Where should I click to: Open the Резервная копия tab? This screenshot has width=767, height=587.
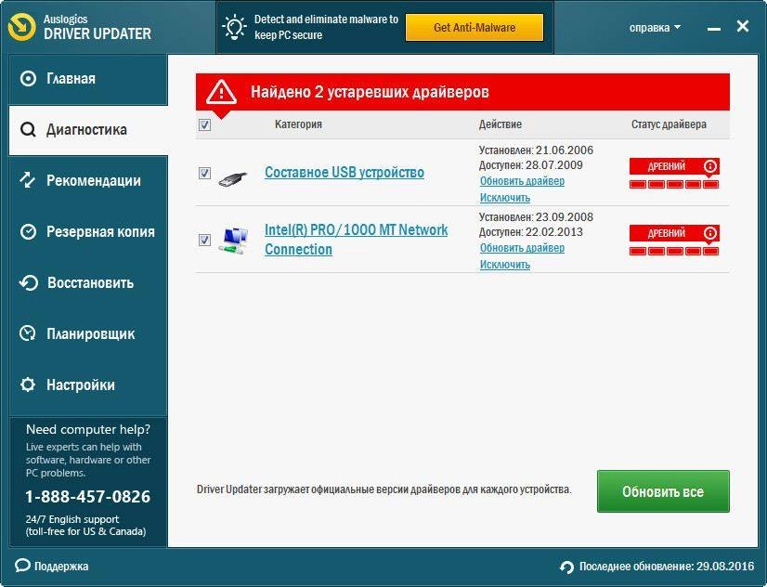point(88,232)
